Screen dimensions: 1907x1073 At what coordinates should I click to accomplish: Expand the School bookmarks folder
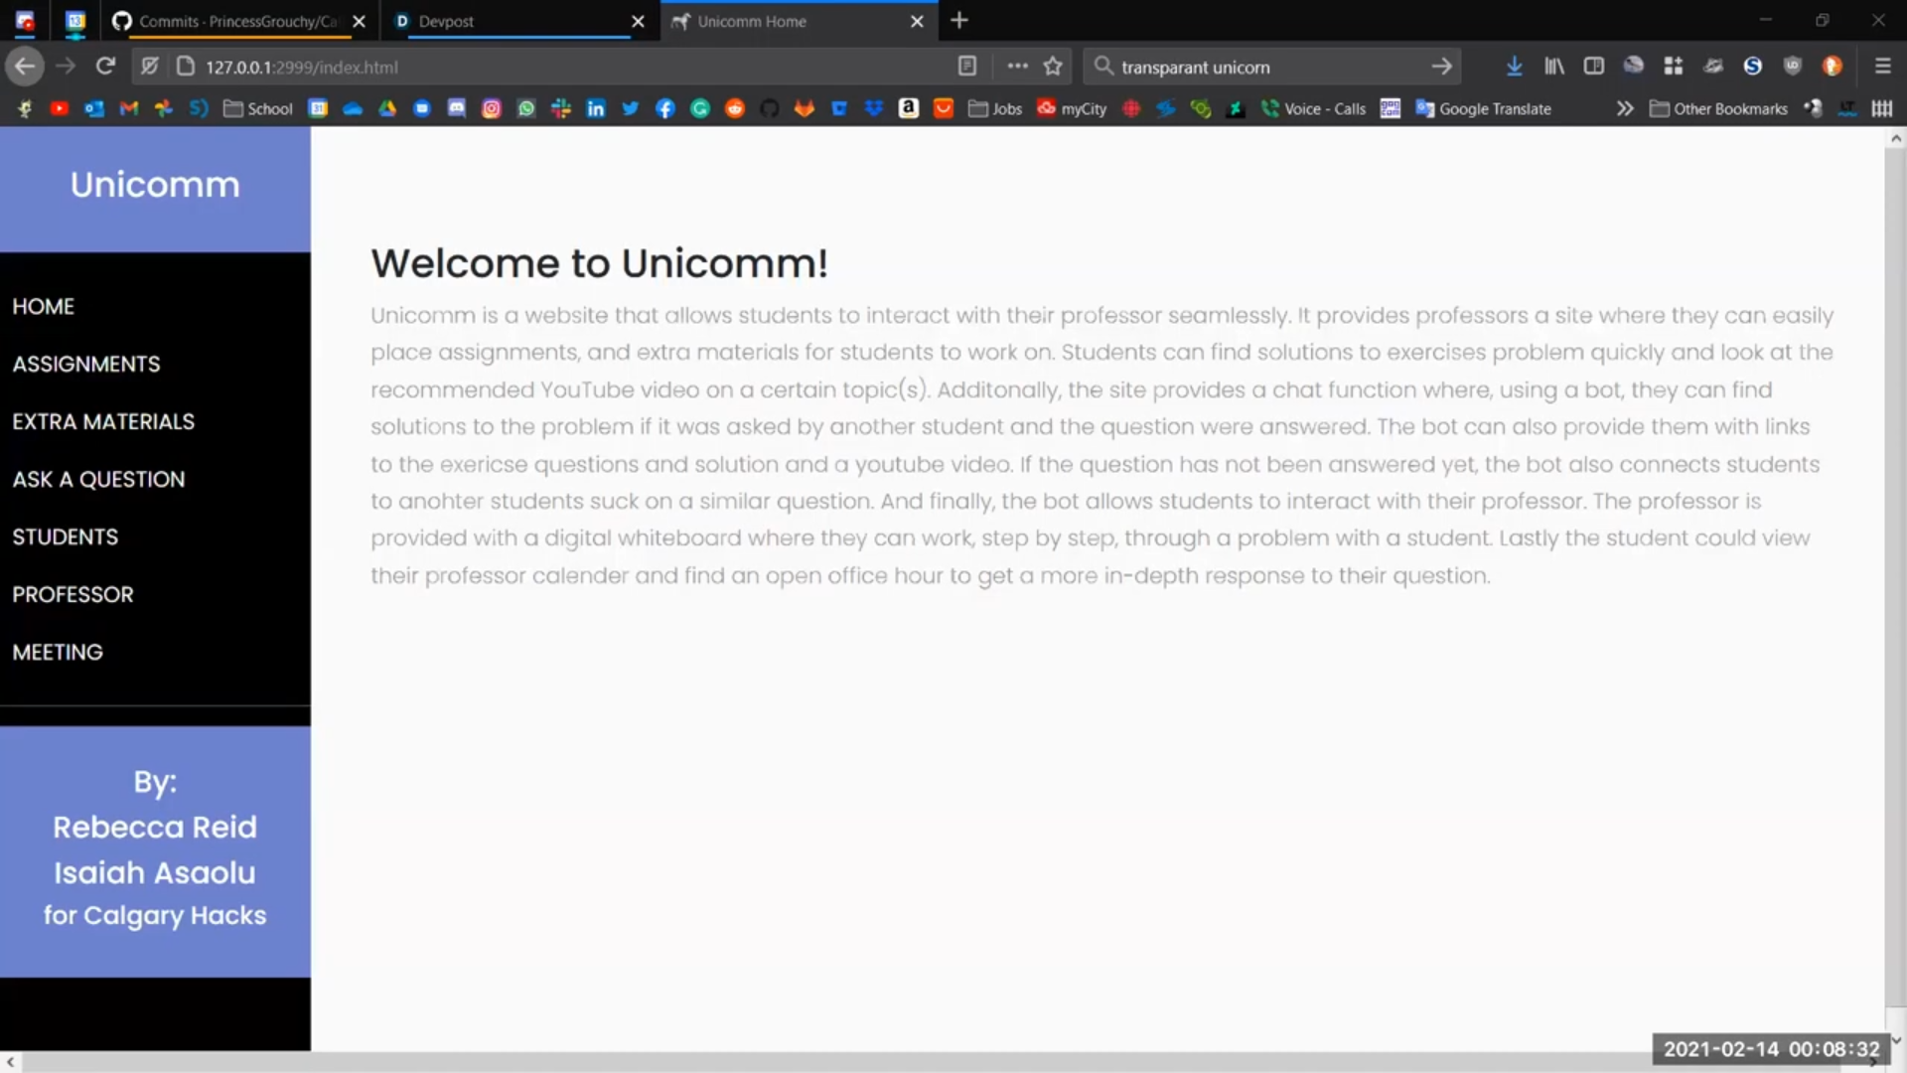(258, 108)
